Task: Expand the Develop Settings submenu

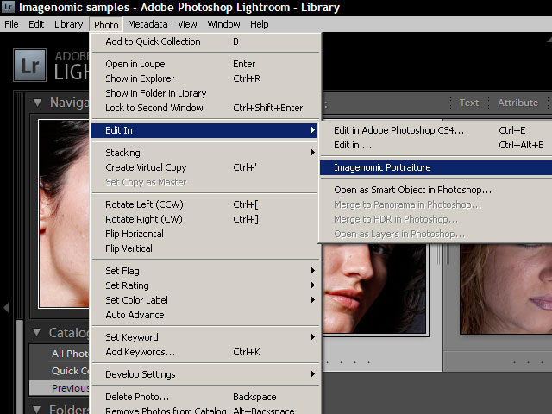Action: coord(205,374)
